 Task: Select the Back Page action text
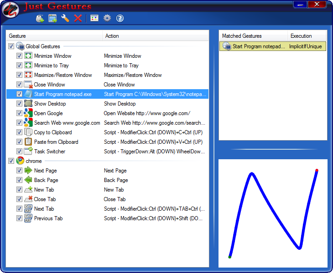click(x=116, y=180)
